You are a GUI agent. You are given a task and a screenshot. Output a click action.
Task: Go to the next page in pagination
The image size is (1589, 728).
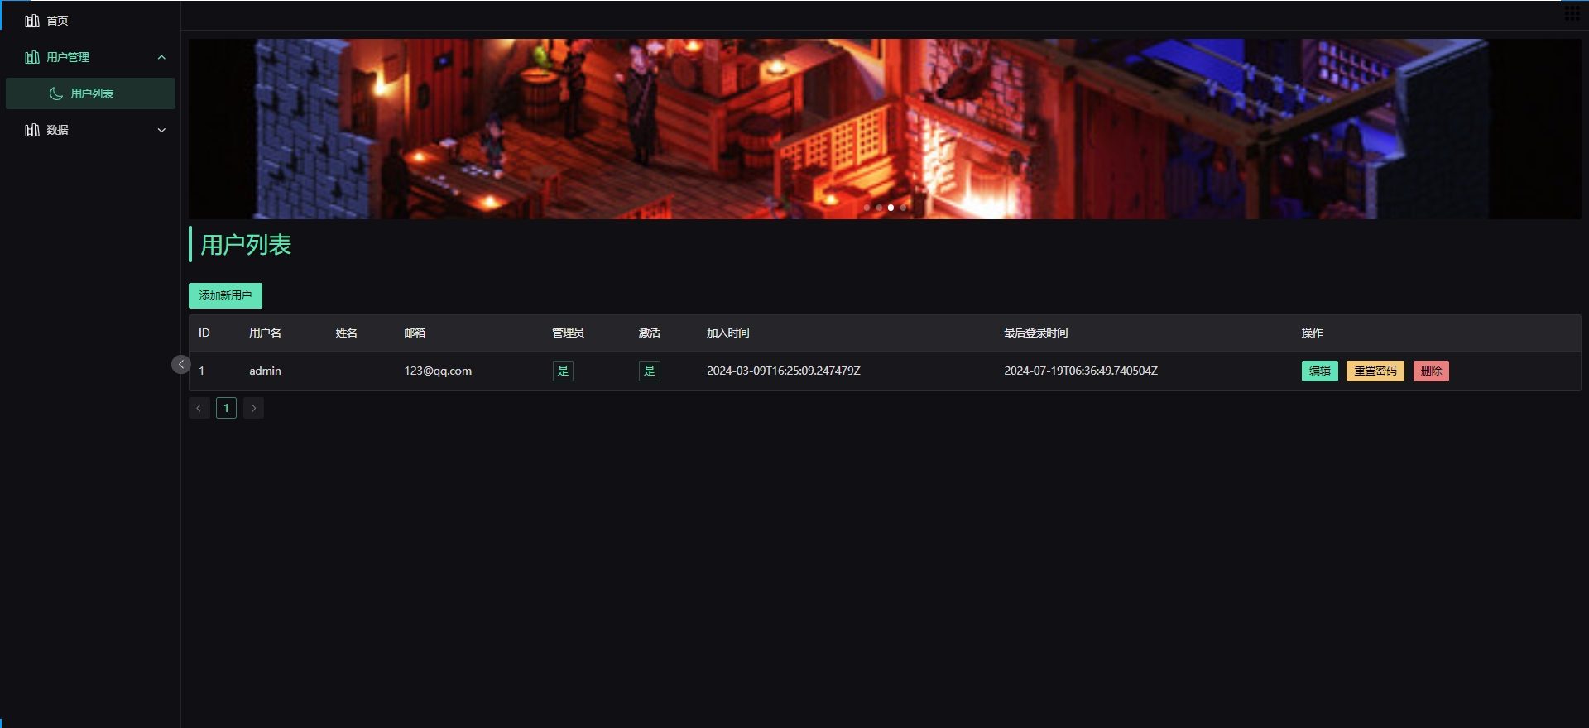254,408
